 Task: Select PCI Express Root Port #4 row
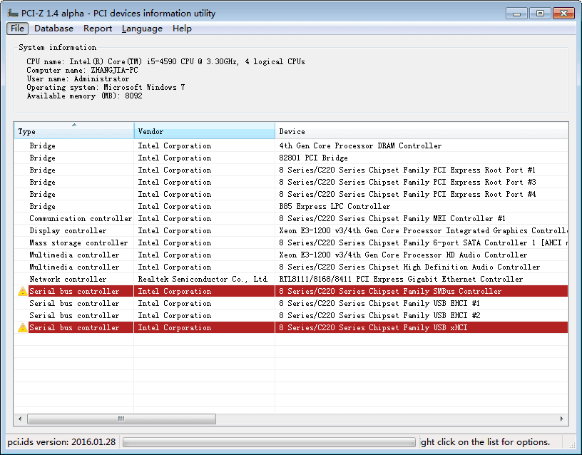pos(291,195)
